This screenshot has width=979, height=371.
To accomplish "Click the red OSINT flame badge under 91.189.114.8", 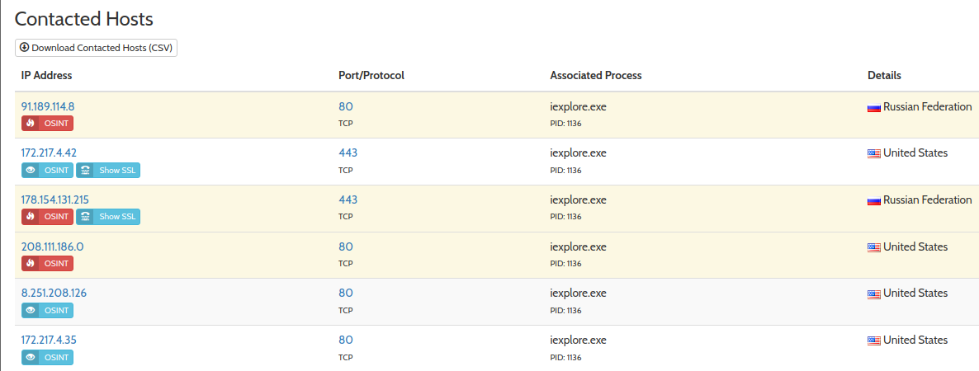I will [x=47, y=124].
